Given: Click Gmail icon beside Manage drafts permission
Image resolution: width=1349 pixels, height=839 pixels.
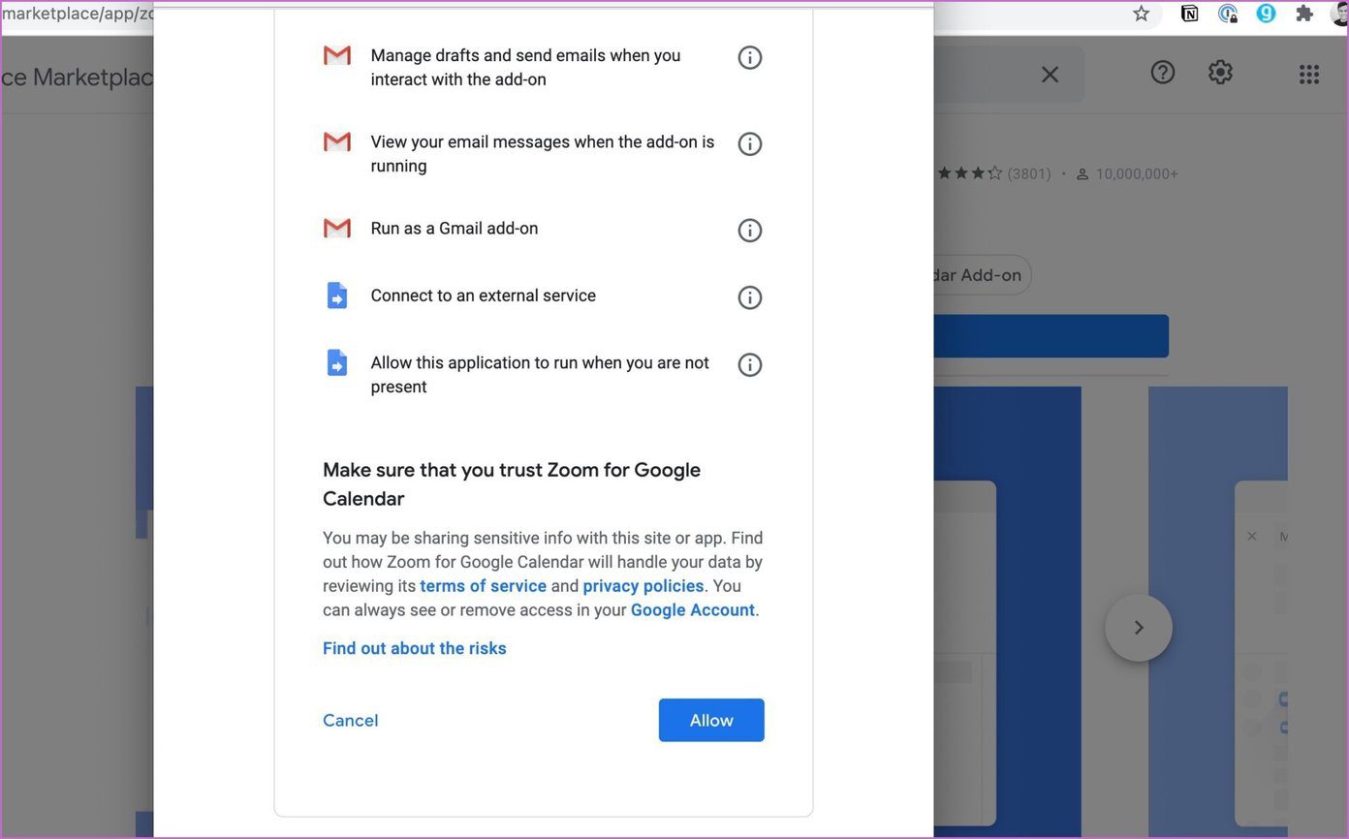Looking at the screenshot, I should [336, 55].
